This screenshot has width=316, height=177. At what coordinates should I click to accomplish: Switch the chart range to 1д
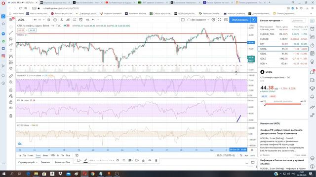pos(20,155)
